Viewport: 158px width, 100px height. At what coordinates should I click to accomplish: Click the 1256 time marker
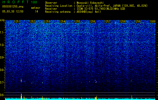point(92,21)
